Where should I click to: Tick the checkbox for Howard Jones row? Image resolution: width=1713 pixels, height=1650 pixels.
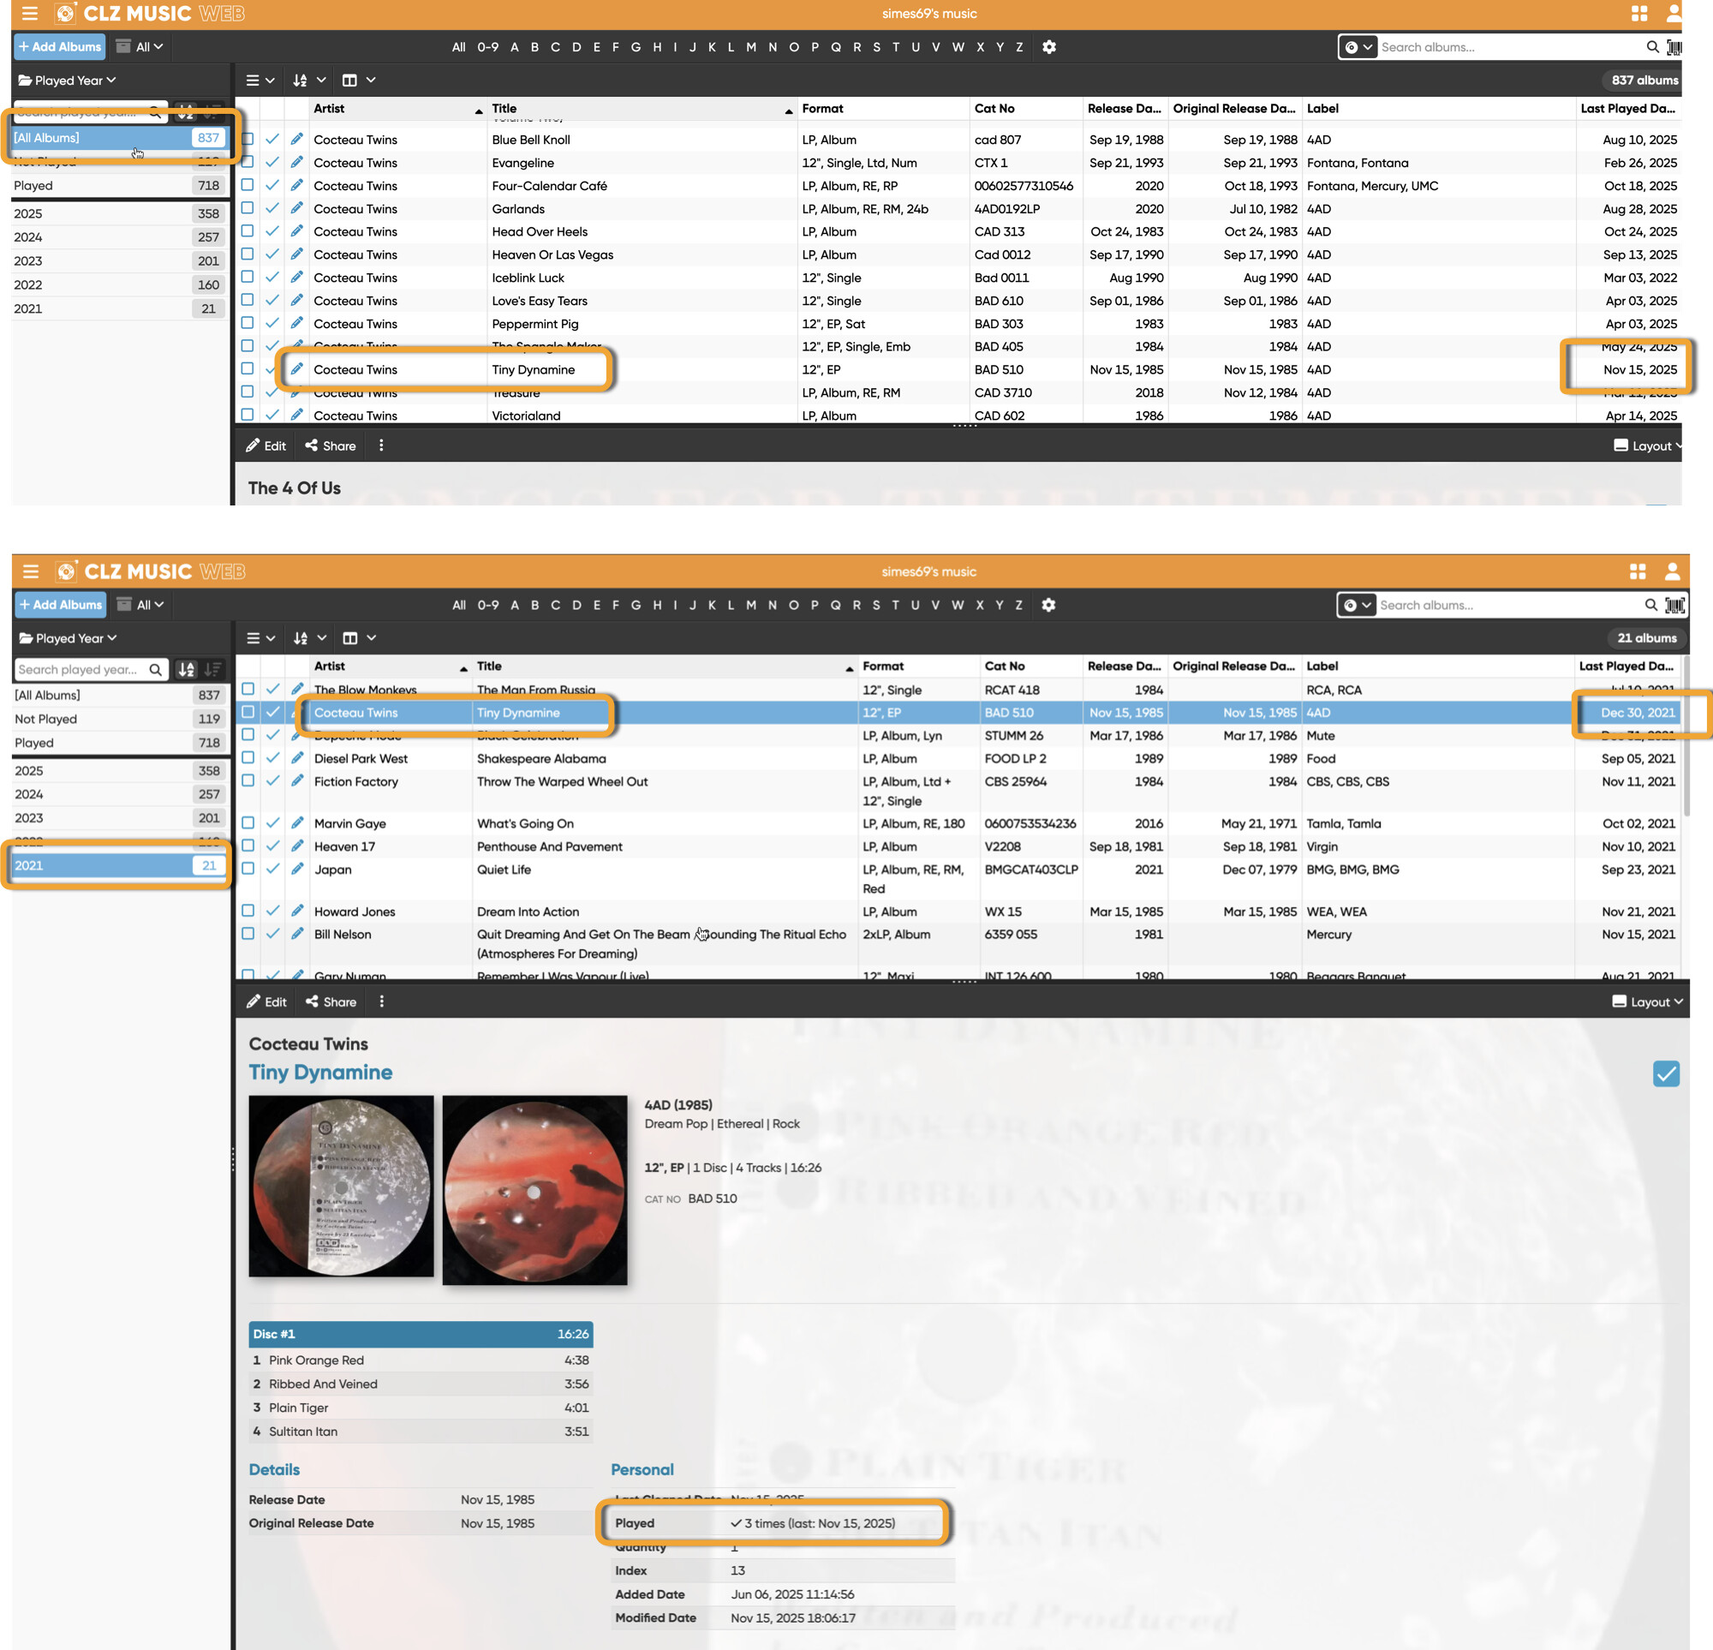tap(248, 911)
